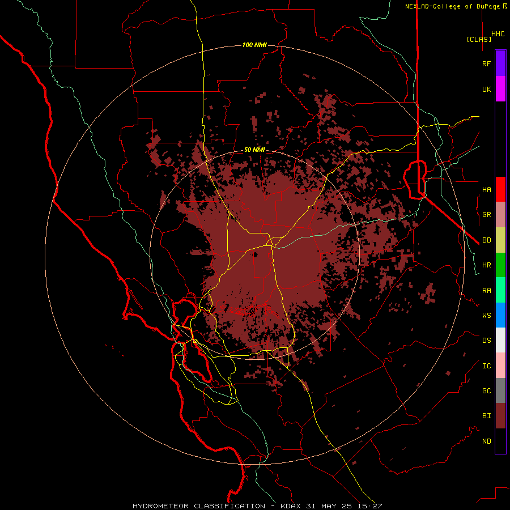The image size is (510, 510).
Task: Choose the IC light pink legend swatch
Action: [x=500, y=365]
